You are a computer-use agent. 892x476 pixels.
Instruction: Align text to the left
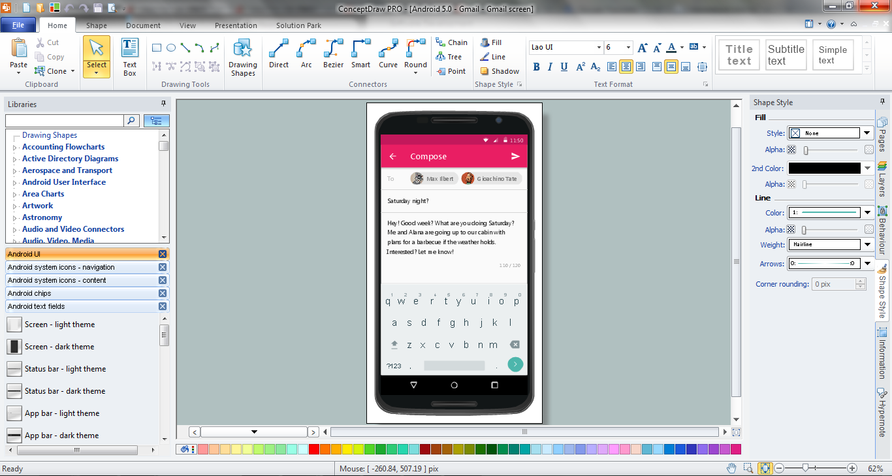pyautogui.click(x=612, y=67)
